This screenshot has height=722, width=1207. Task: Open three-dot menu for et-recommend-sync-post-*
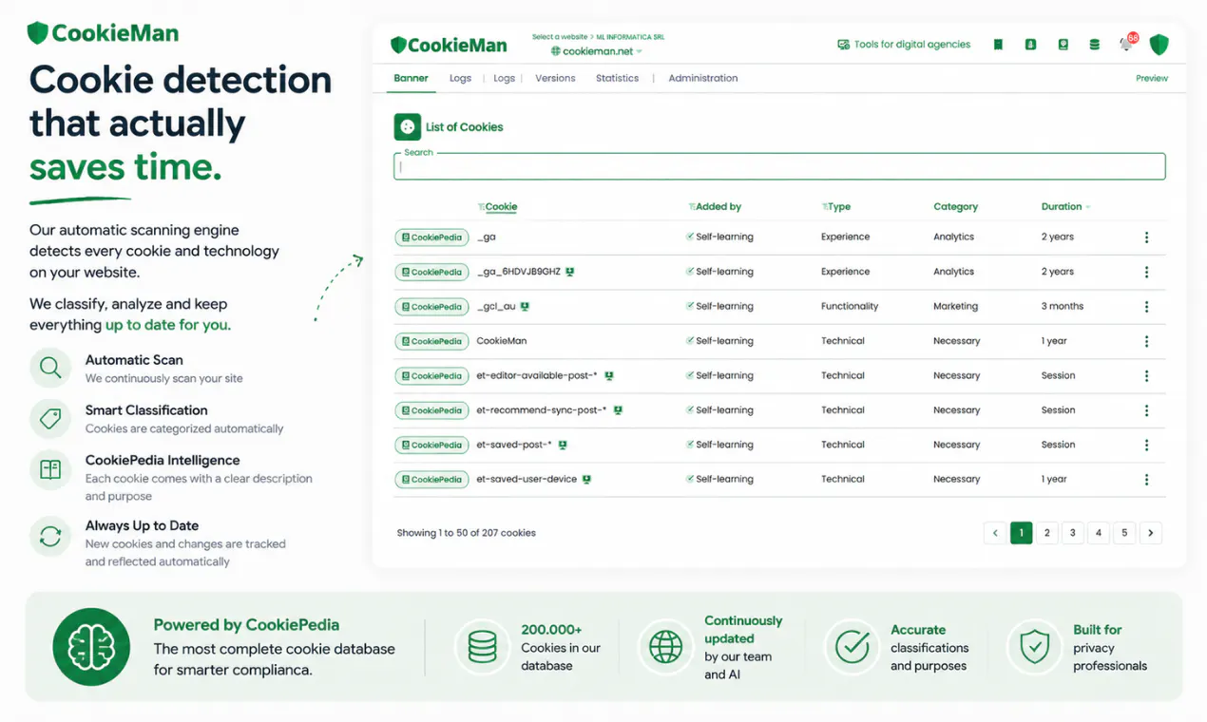tap(1146, 410)
